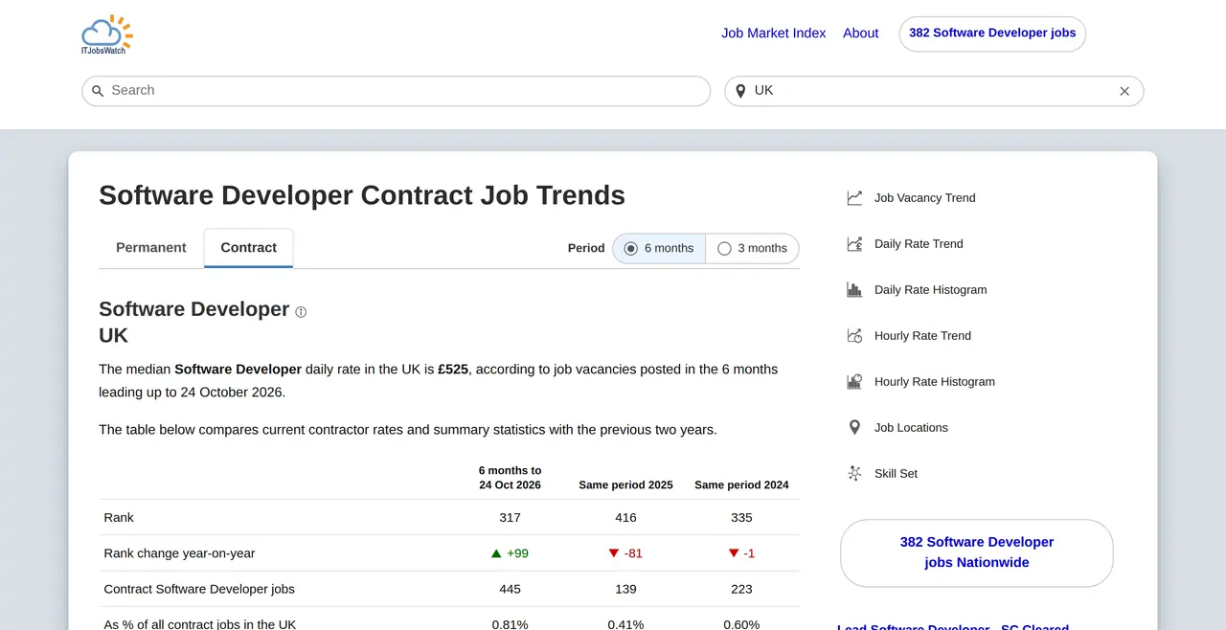Image resolution: width=1226 pixels, height=630 pixels.
Task: Click the 139 contract jobs cell
Action: [x=625, y=590]
